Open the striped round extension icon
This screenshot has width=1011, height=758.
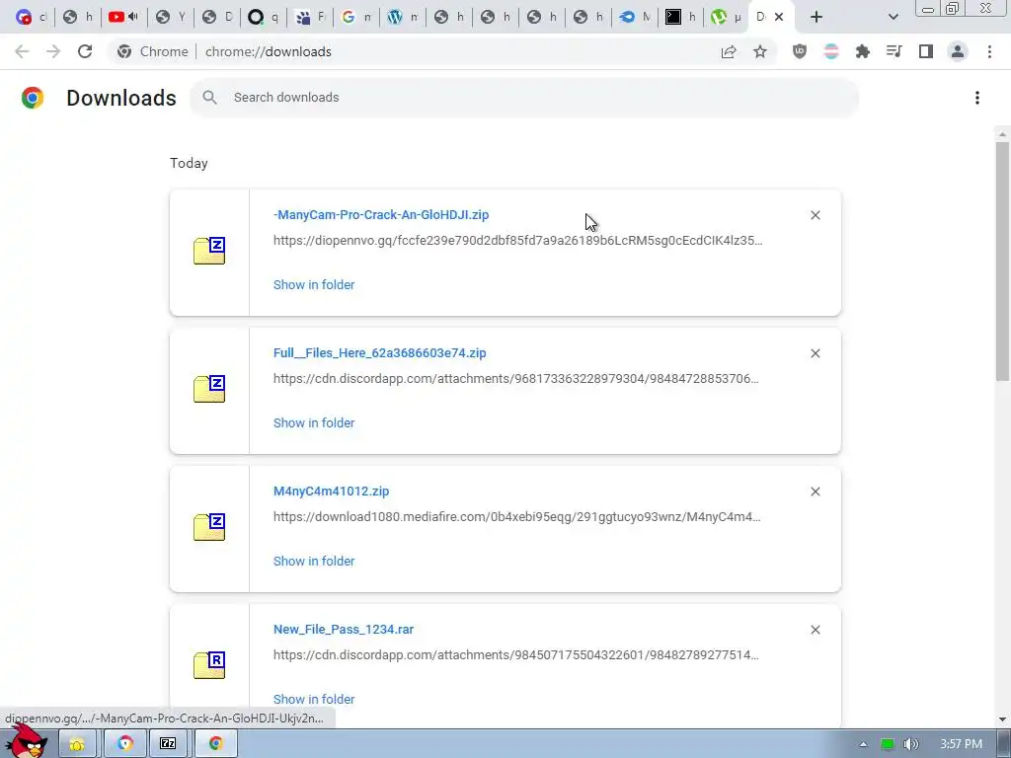[831, 51]
